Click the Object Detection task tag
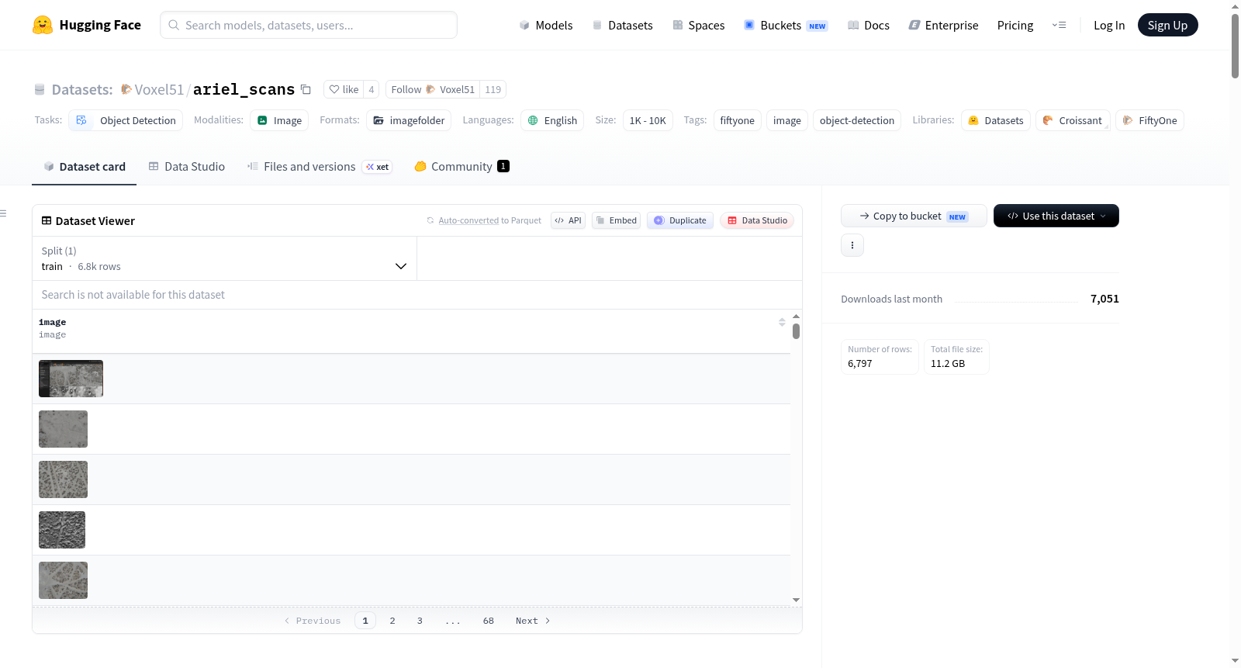 (126, 120)
